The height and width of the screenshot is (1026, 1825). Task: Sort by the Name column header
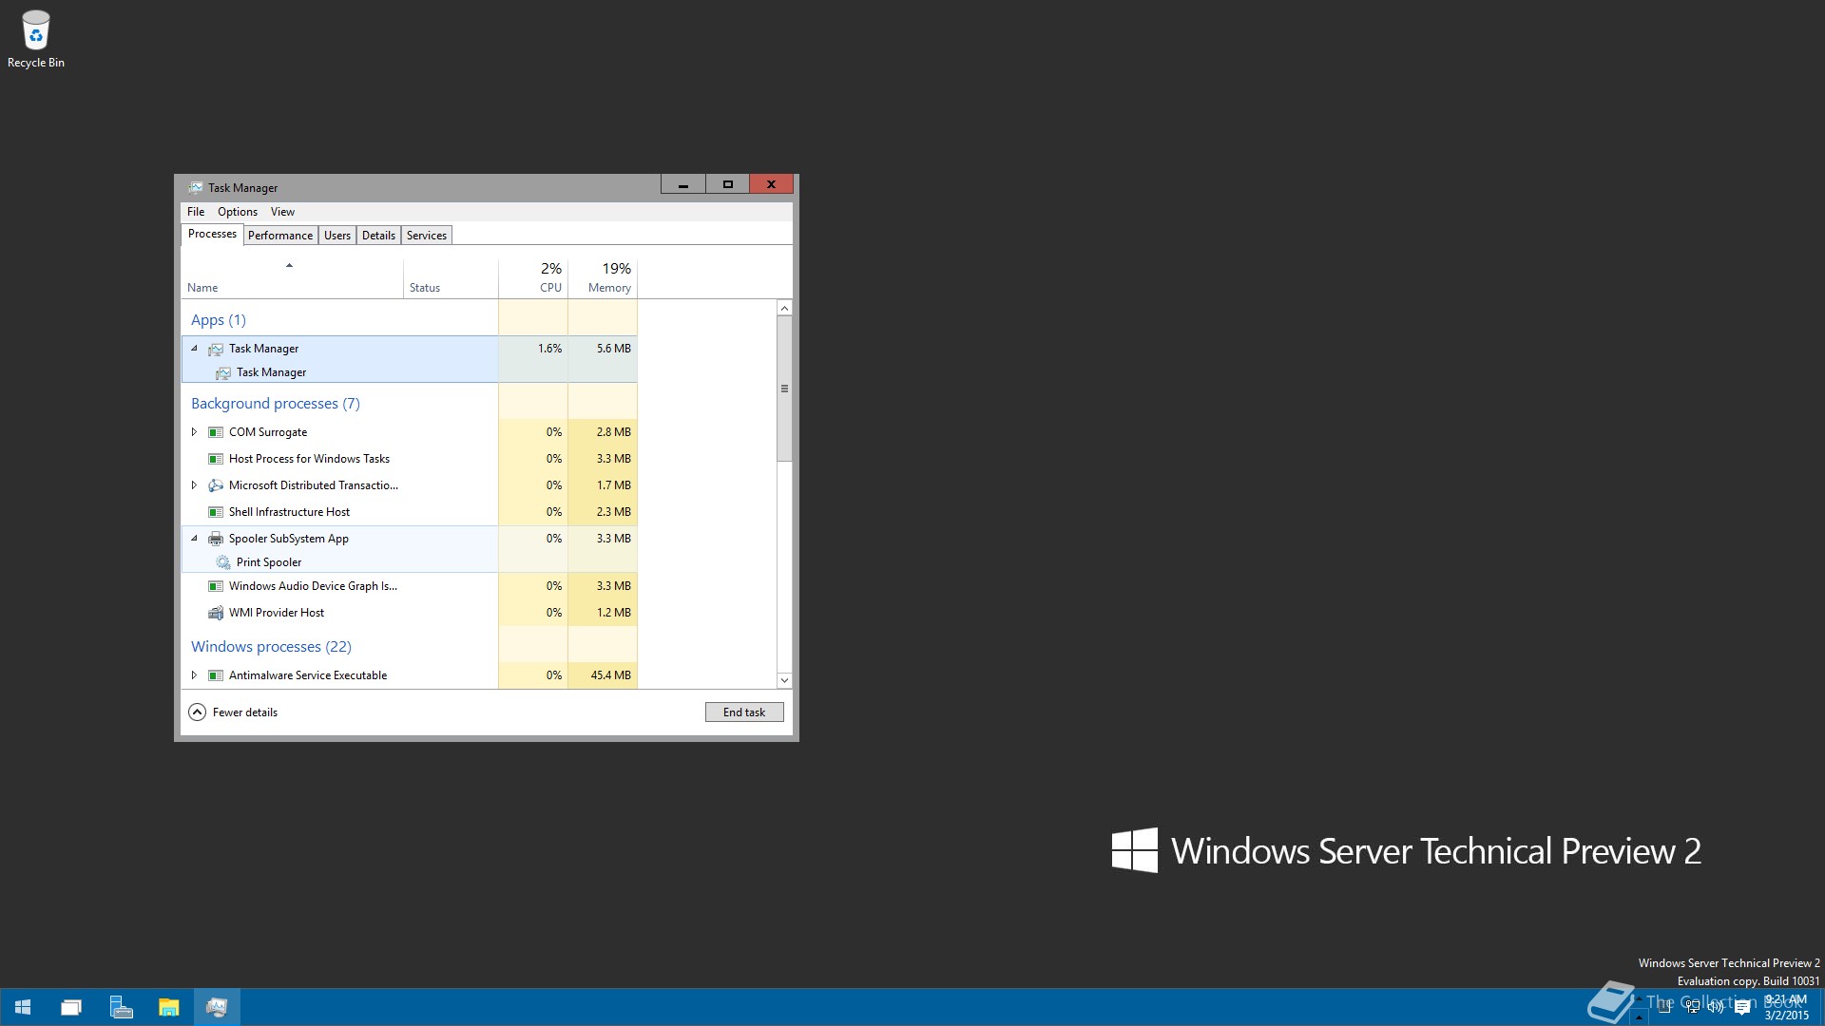click(x=292, y=278)
